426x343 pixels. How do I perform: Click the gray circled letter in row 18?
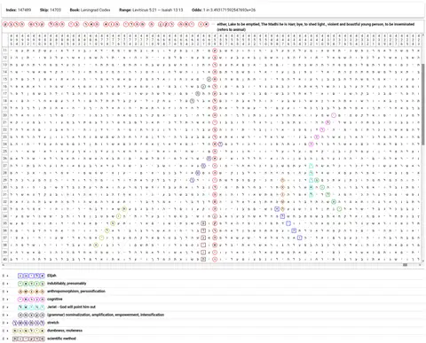point(192,101)
